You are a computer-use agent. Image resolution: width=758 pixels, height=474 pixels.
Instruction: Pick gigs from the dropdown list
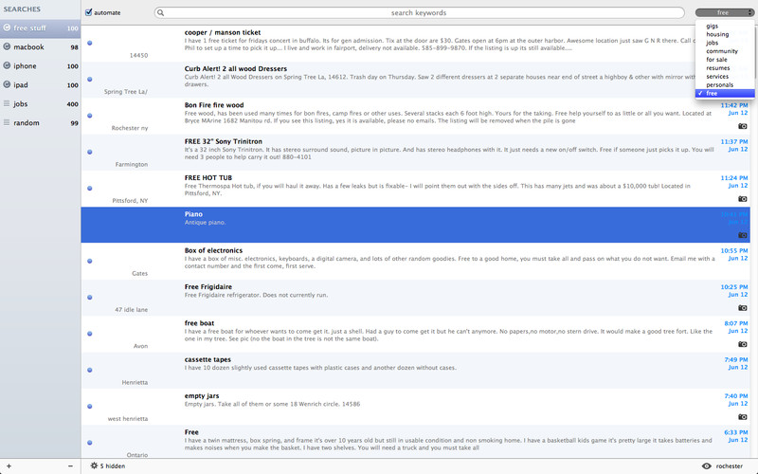click(x=712, y=26)
